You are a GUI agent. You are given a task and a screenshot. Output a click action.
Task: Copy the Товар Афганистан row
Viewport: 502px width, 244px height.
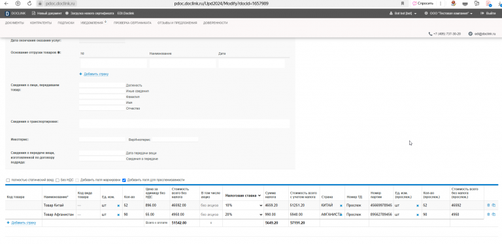(494, 215)
